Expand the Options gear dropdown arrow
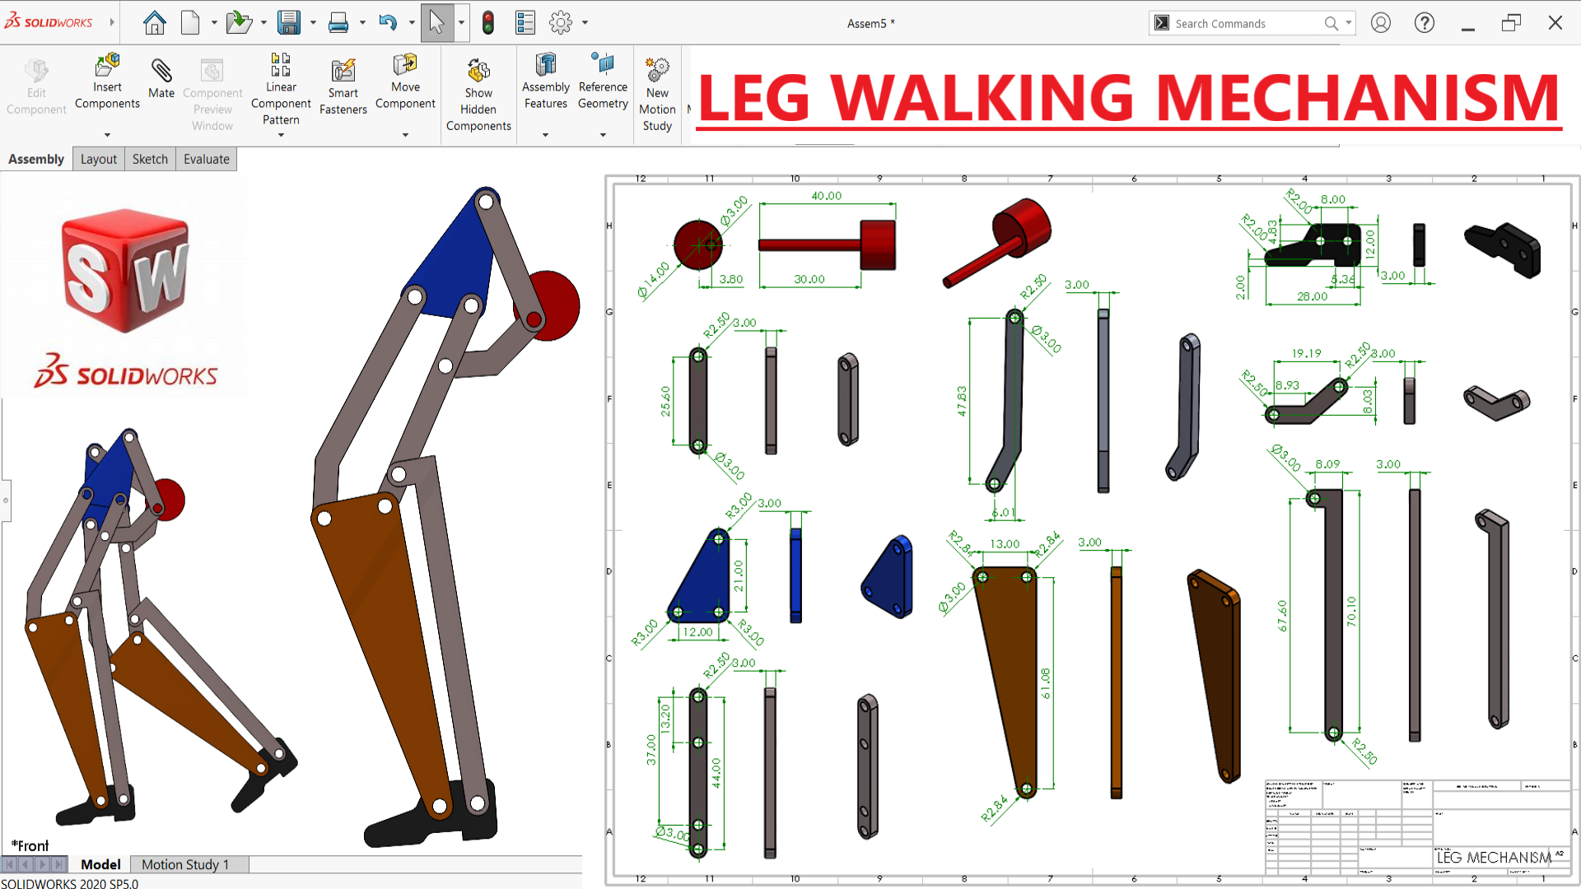Screen dimensions: 1581x889 tap(585, 23)
